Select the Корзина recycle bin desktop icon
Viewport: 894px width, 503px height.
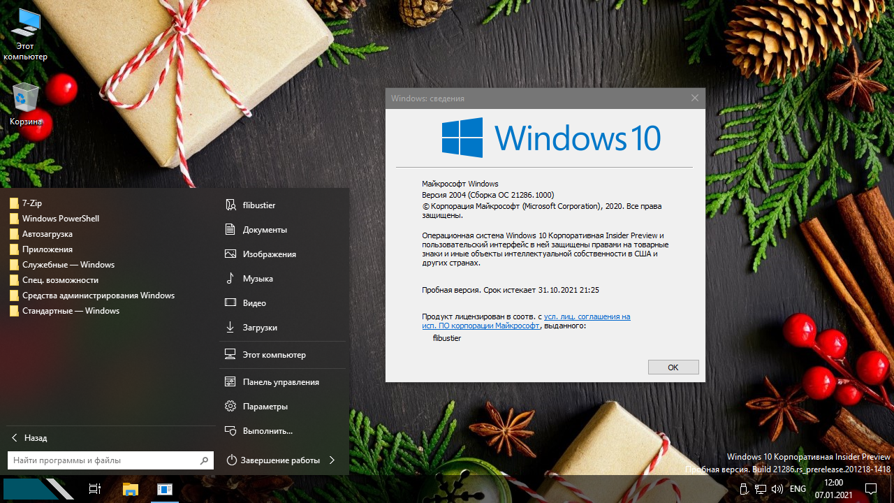tap(26, 105)
